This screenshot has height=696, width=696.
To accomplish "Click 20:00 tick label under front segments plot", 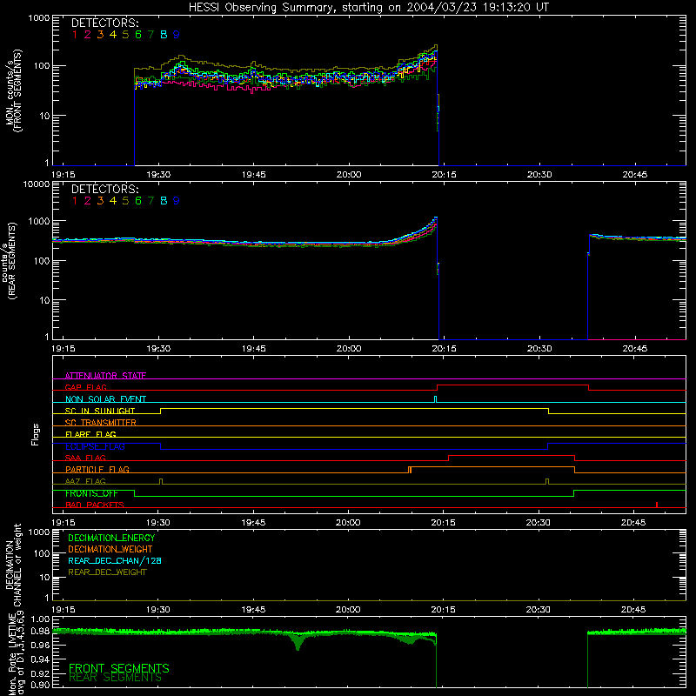I will pyautogui.click(x=349, y=175).
